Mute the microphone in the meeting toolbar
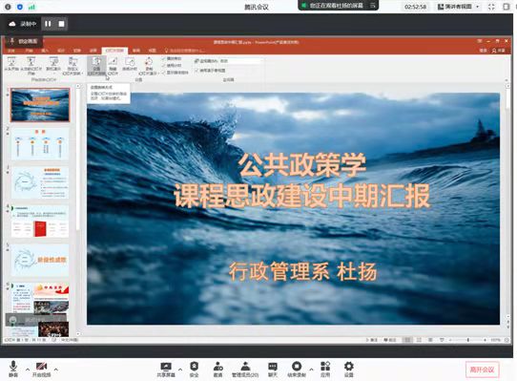Viewport: 517px width, 381px height. coord(13,369)
